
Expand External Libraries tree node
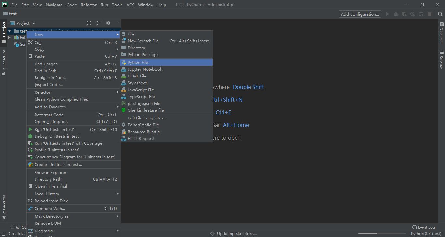[9, 37]
